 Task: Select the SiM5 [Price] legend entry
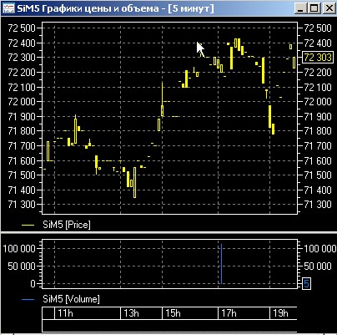point(67,225)
